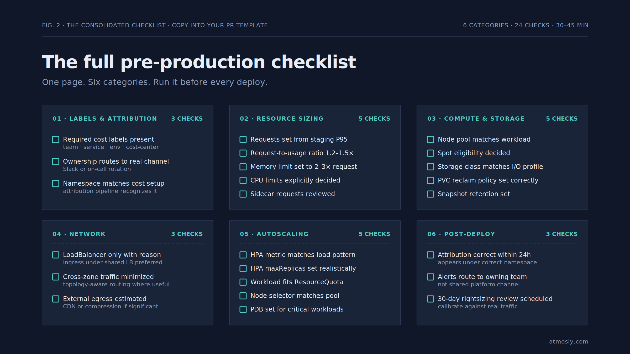Click the '03 · COMPUTE & STORAGE' heading
Viewport: 630px width, 354px height.
coord(476,119)
